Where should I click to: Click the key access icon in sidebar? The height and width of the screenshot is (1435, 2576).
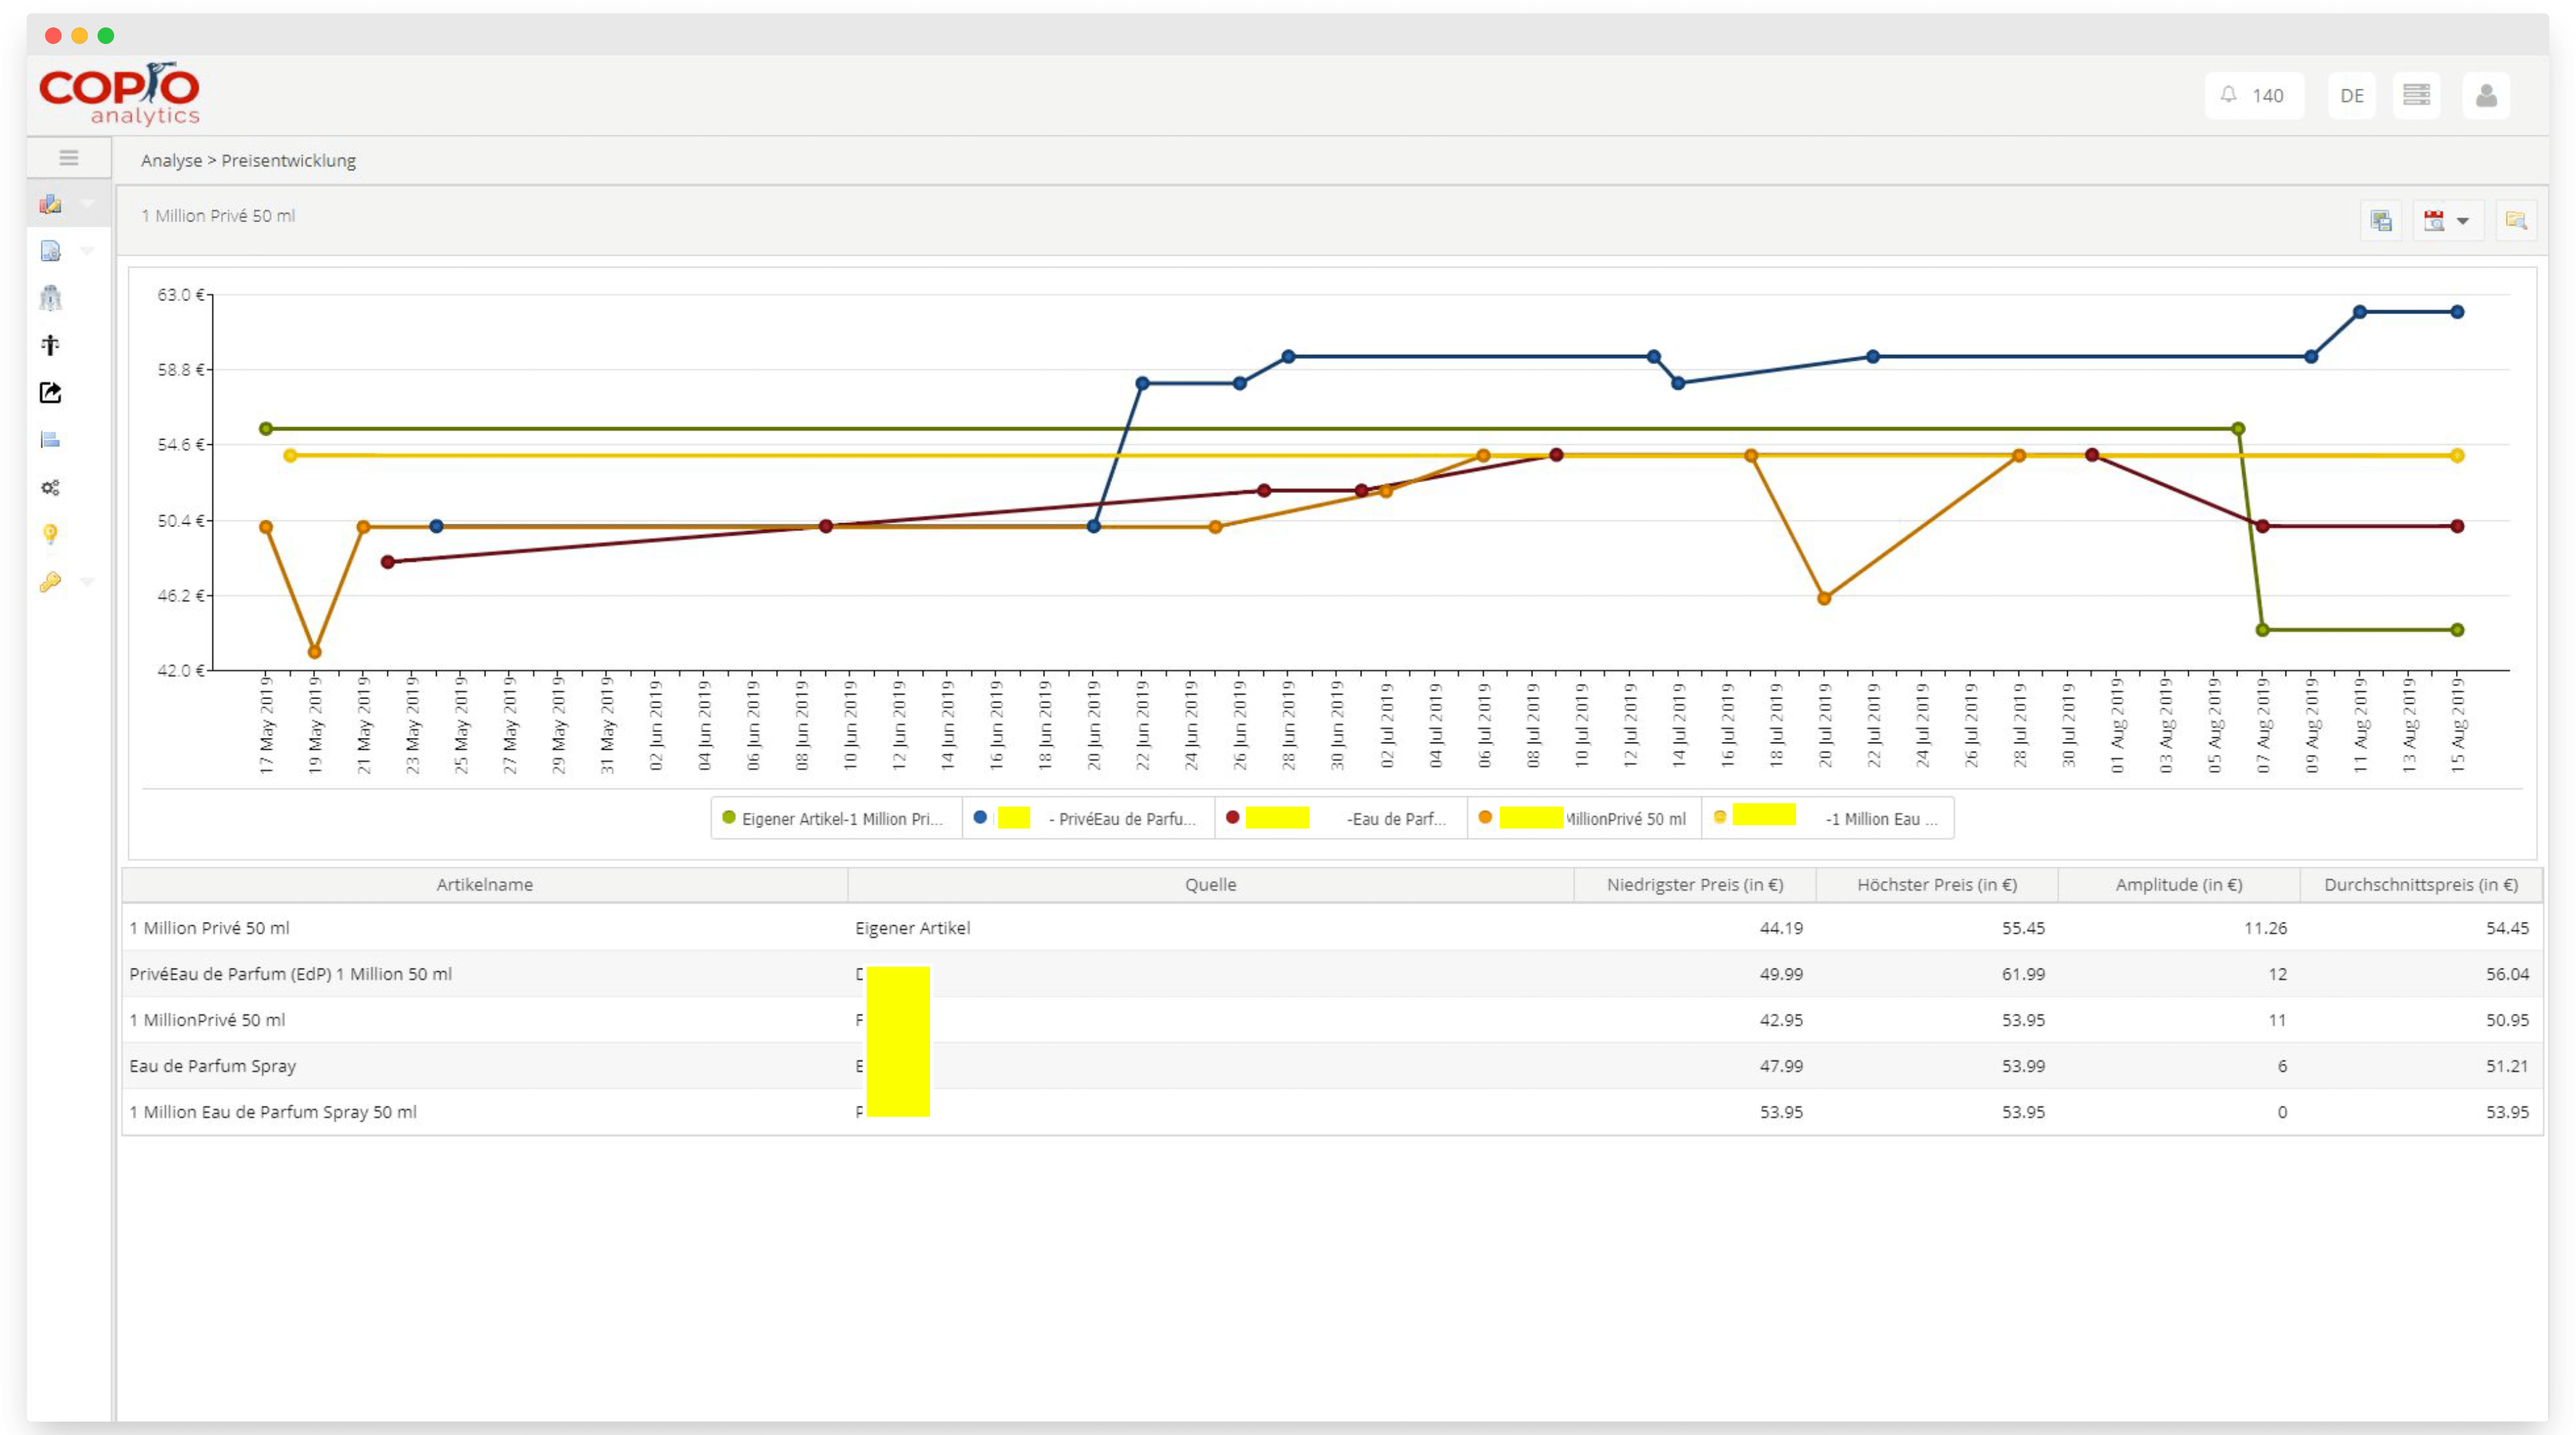click(50, 582)
